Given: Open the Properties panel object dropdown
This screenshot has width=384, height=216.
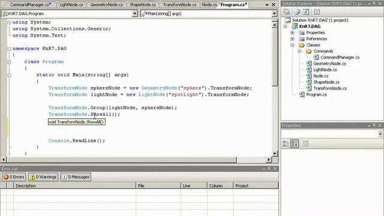Looking at the screenshot, I should pyautogui.click(x=380, y=134).
